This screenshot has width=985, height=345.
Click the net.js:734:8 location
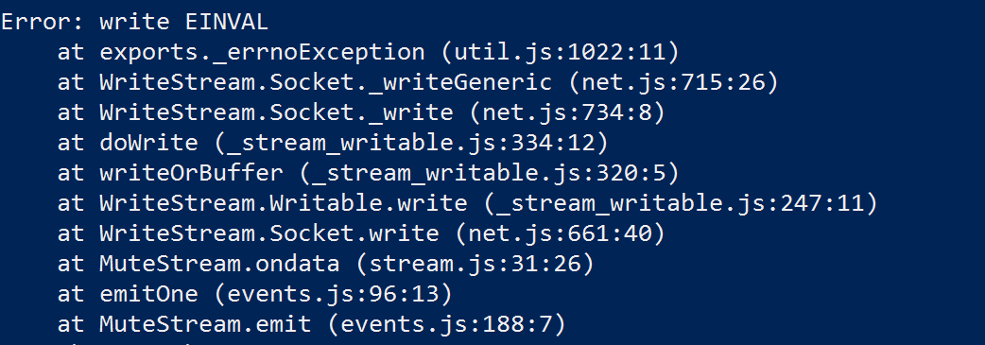click(x=566, y=113)
